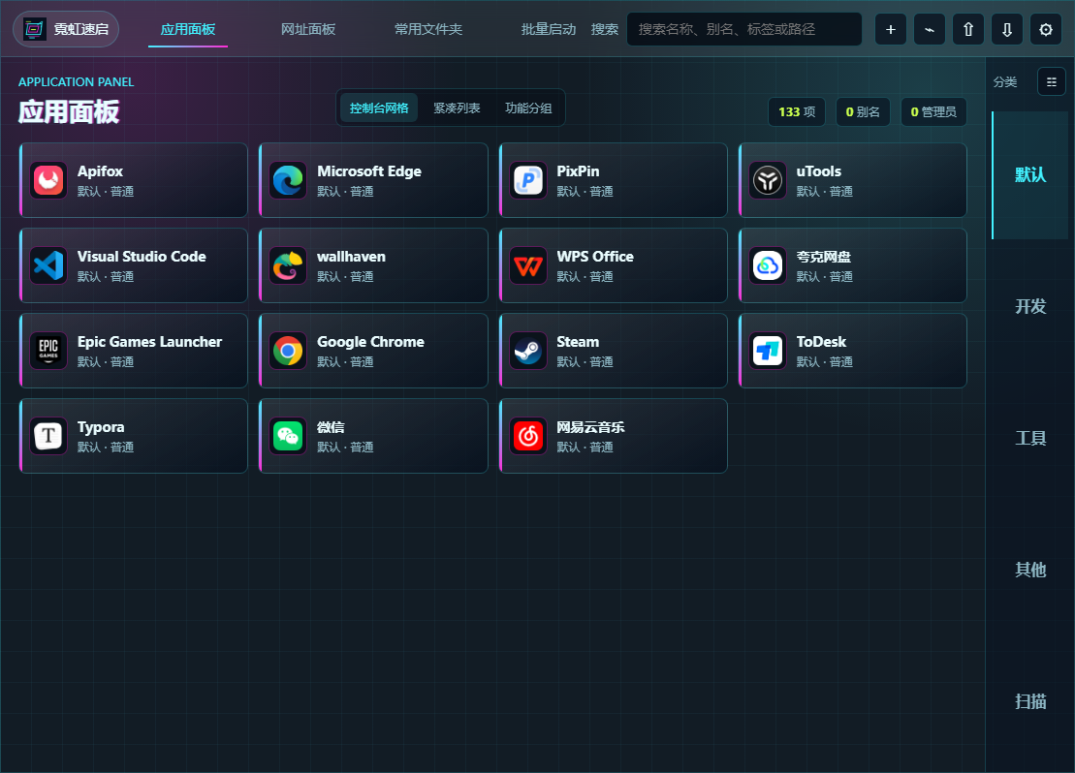1075x773 pixels.
Task: Click the APPLICATION PANEL subtitle text
Action: point(77,82)
